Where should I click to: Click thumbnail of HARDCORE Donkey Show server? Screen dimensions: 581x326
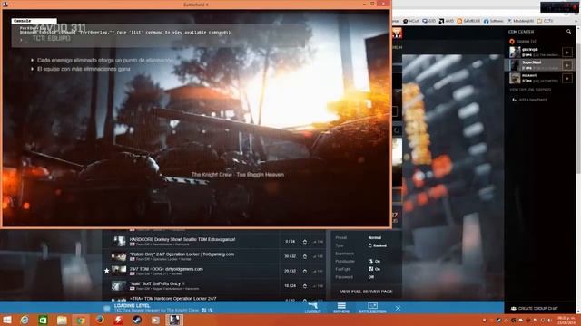click(x=119, y=242)
